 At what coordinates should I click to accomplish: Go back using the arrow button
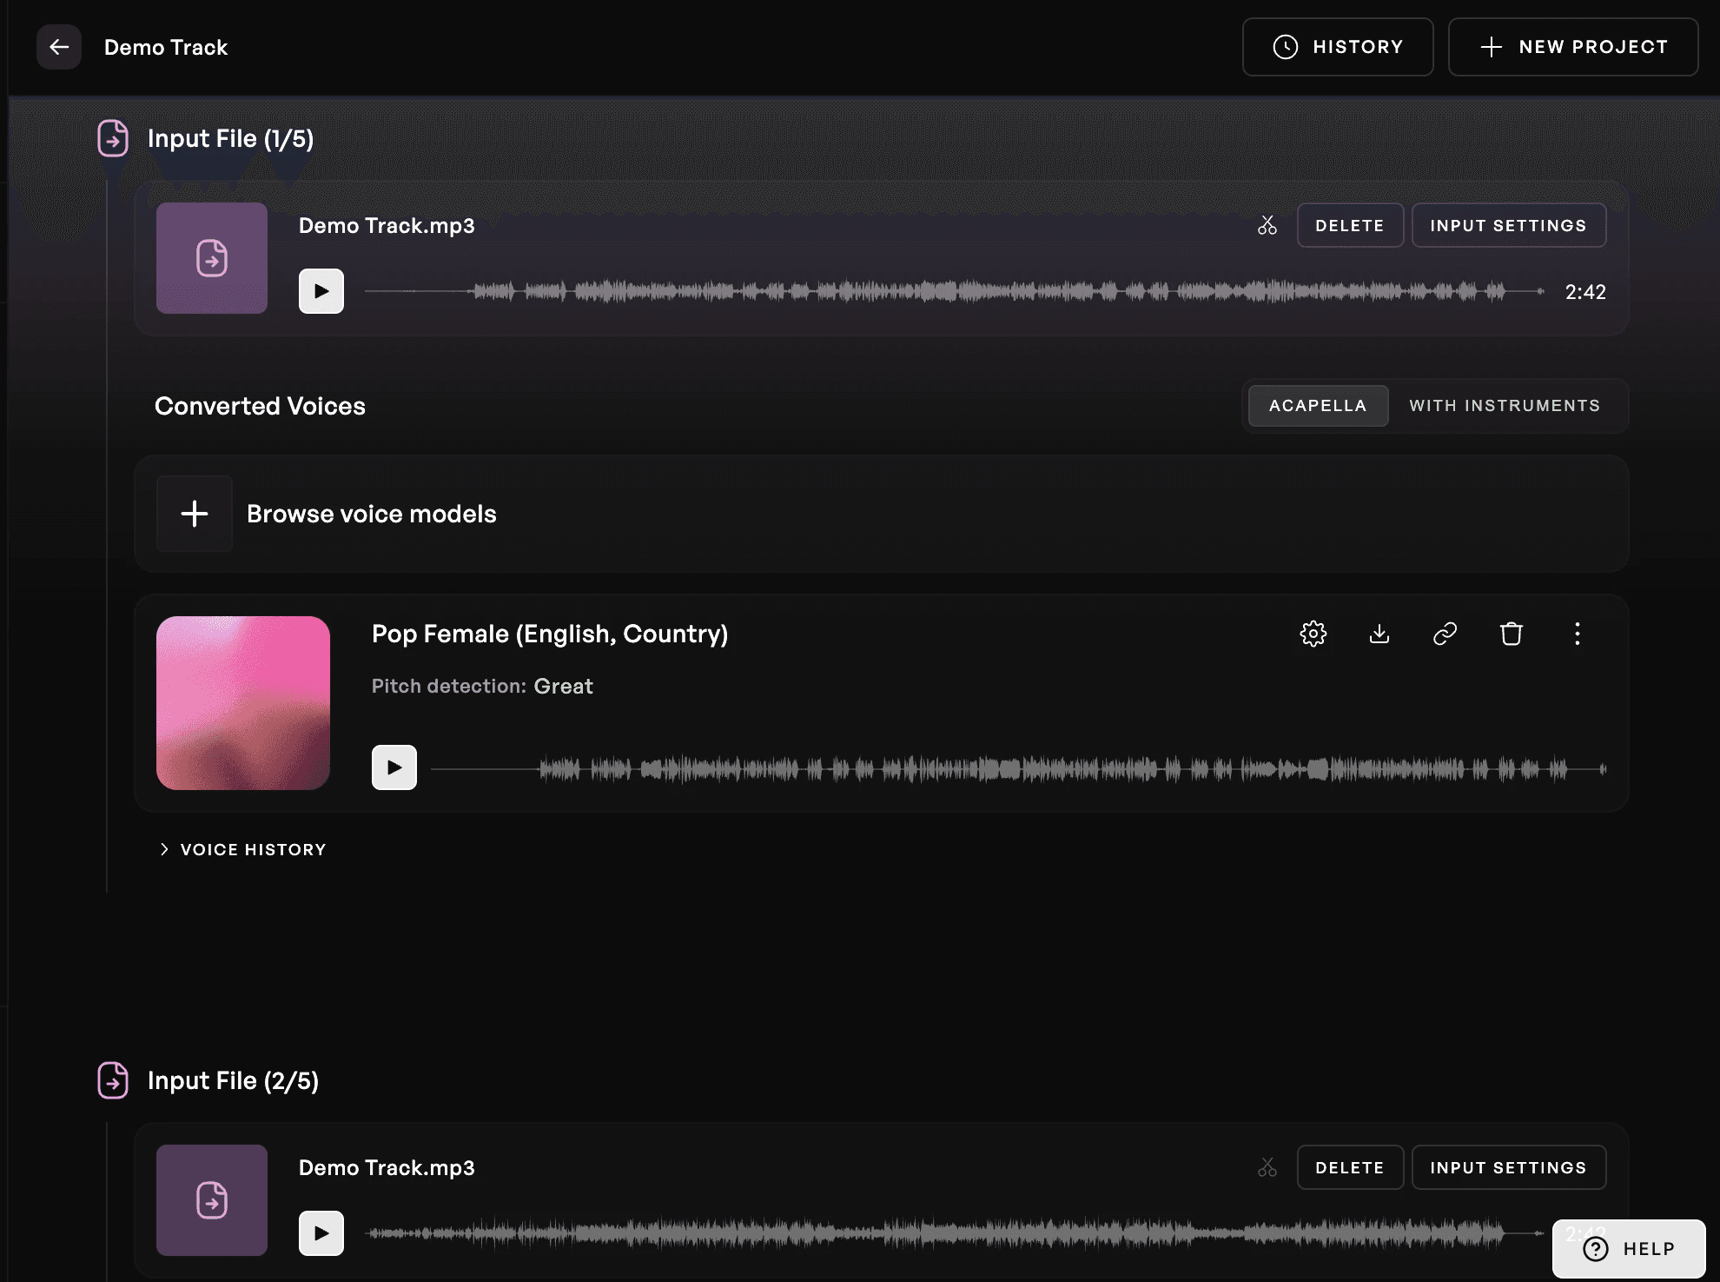pyautogui.click(x=59, y=47)
